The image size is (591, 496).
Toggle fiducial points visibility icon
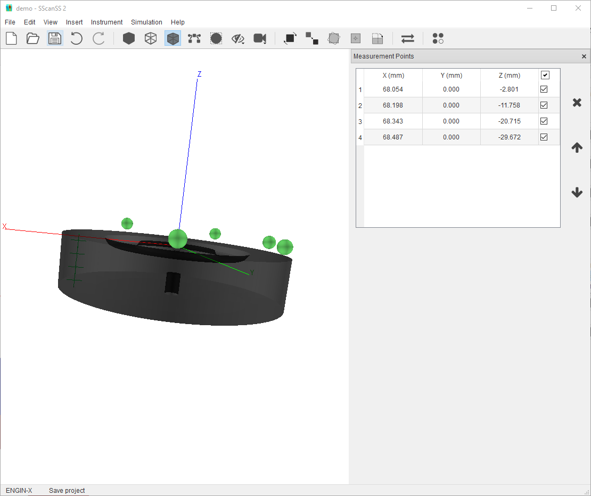[194, 38]
